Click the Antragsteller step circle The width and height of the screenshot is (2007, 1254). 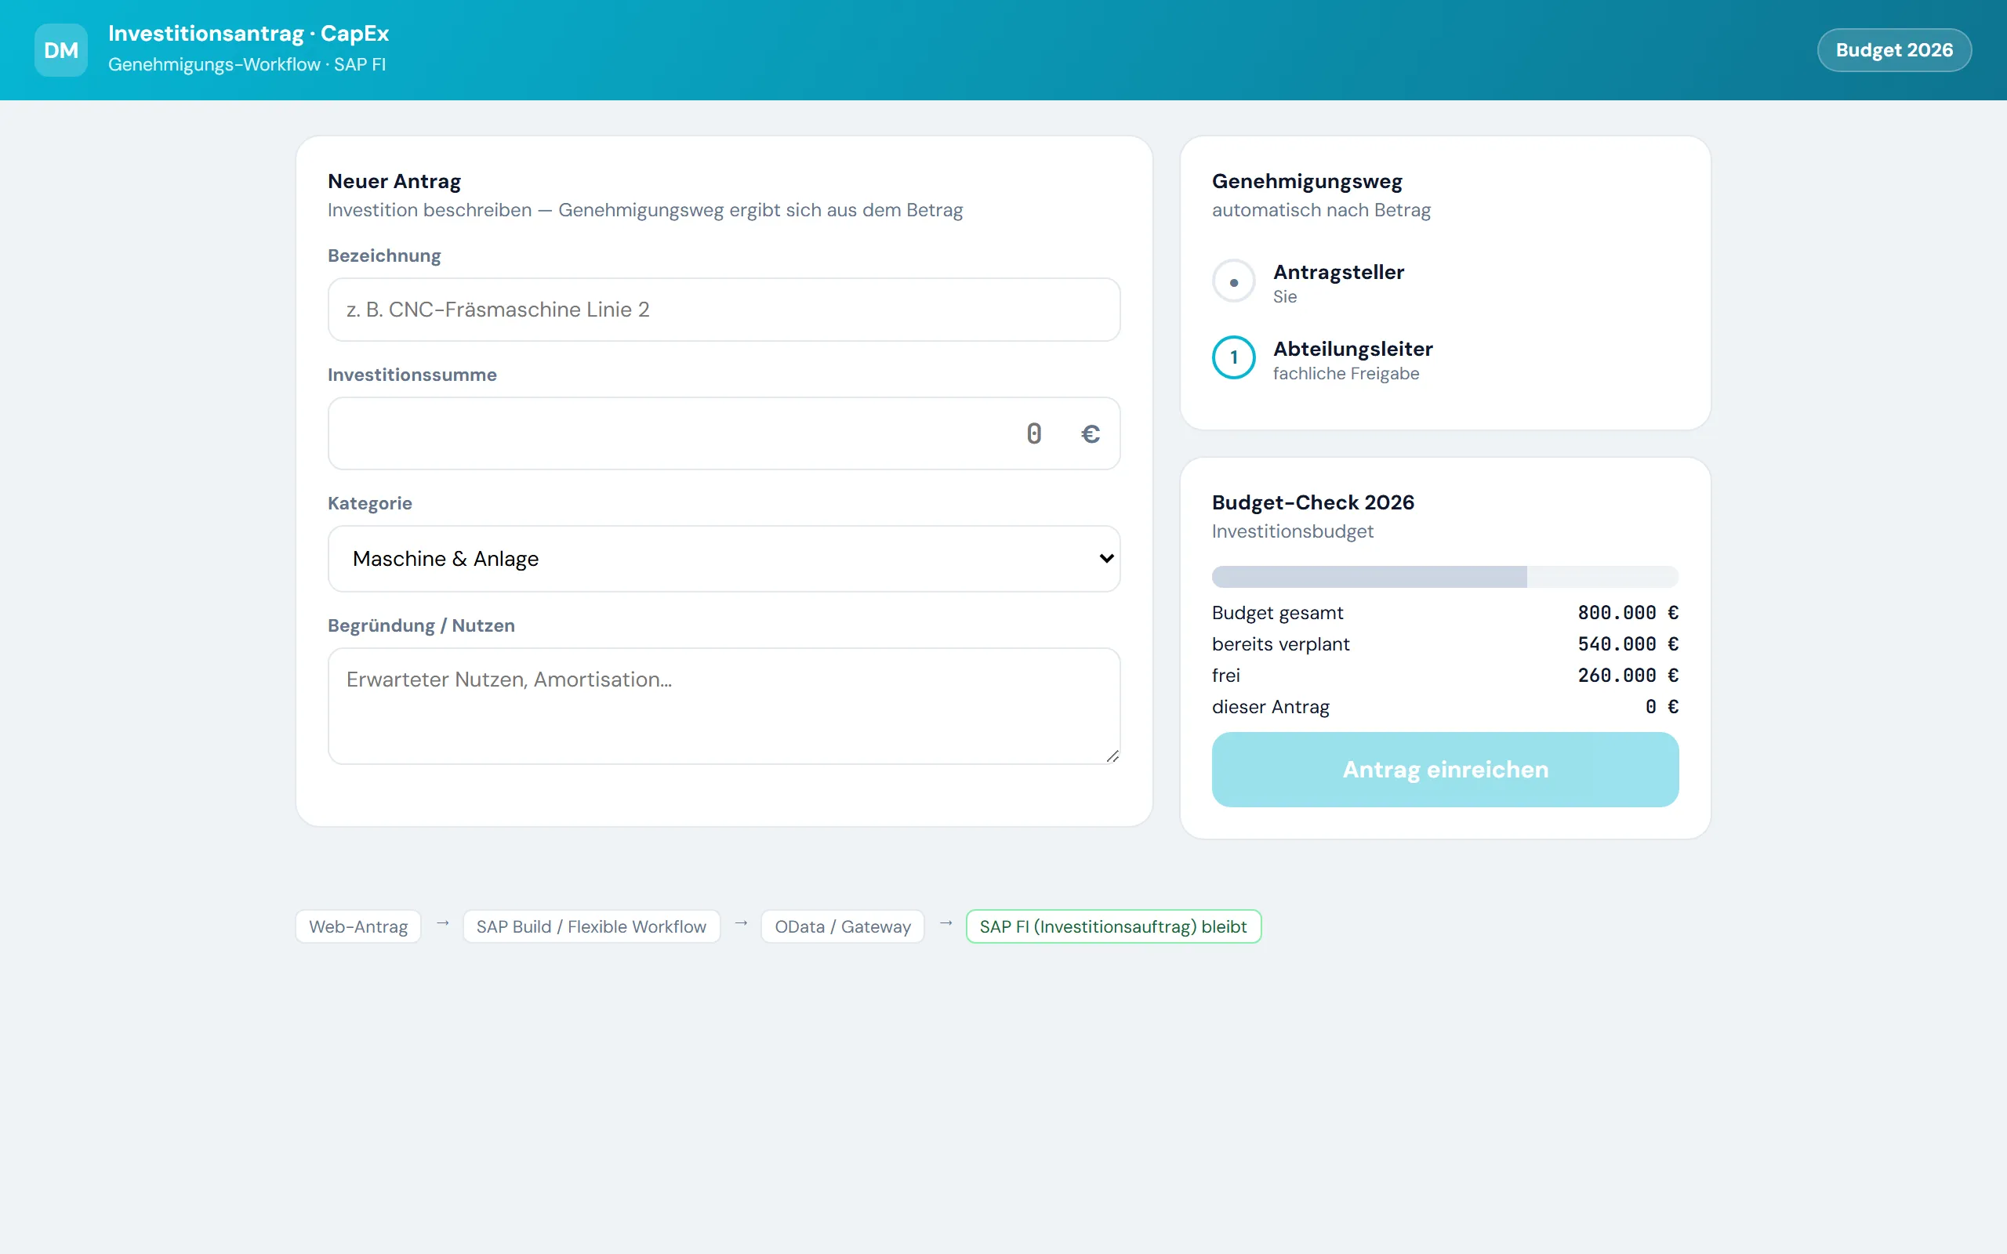(1233, 282)
